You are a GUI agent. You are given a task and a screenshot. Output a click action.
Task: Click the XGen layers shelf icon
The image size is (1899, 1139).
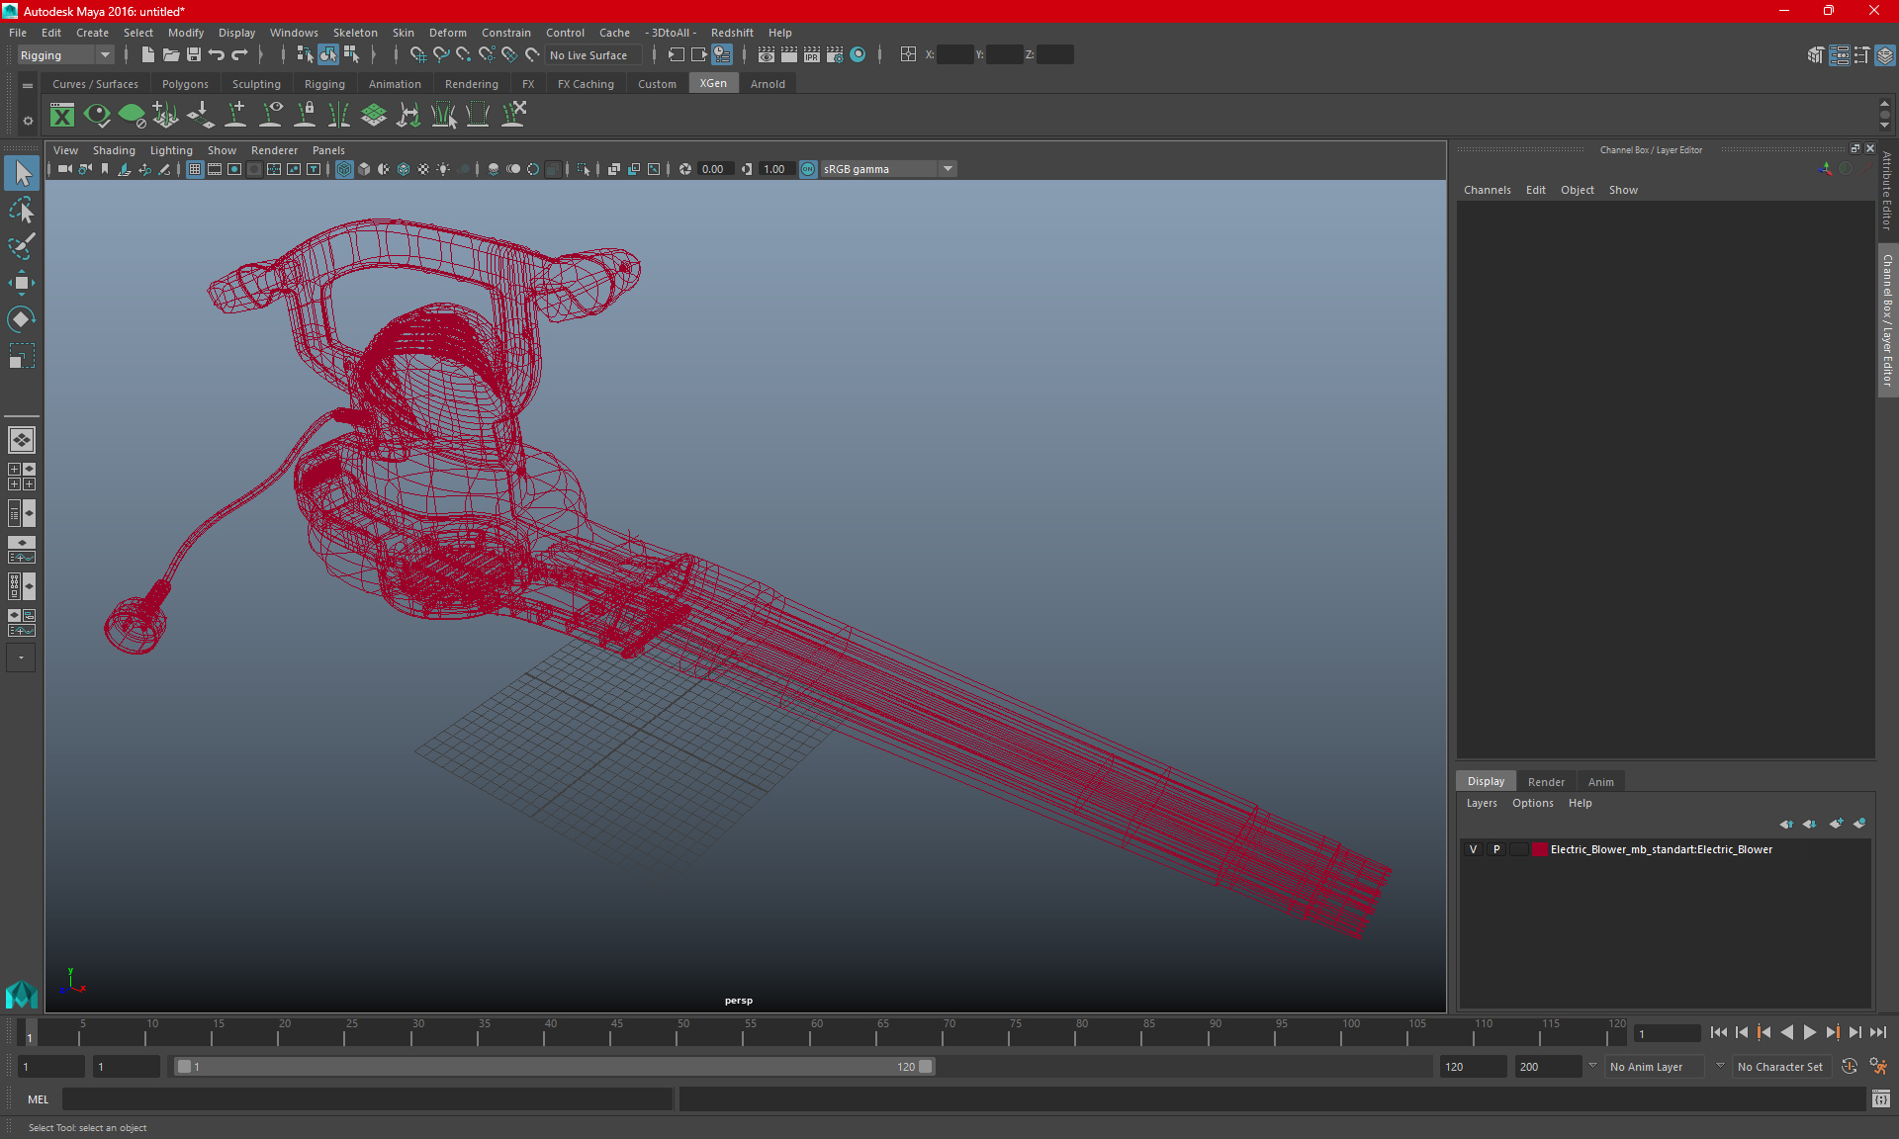coord(373,115)
